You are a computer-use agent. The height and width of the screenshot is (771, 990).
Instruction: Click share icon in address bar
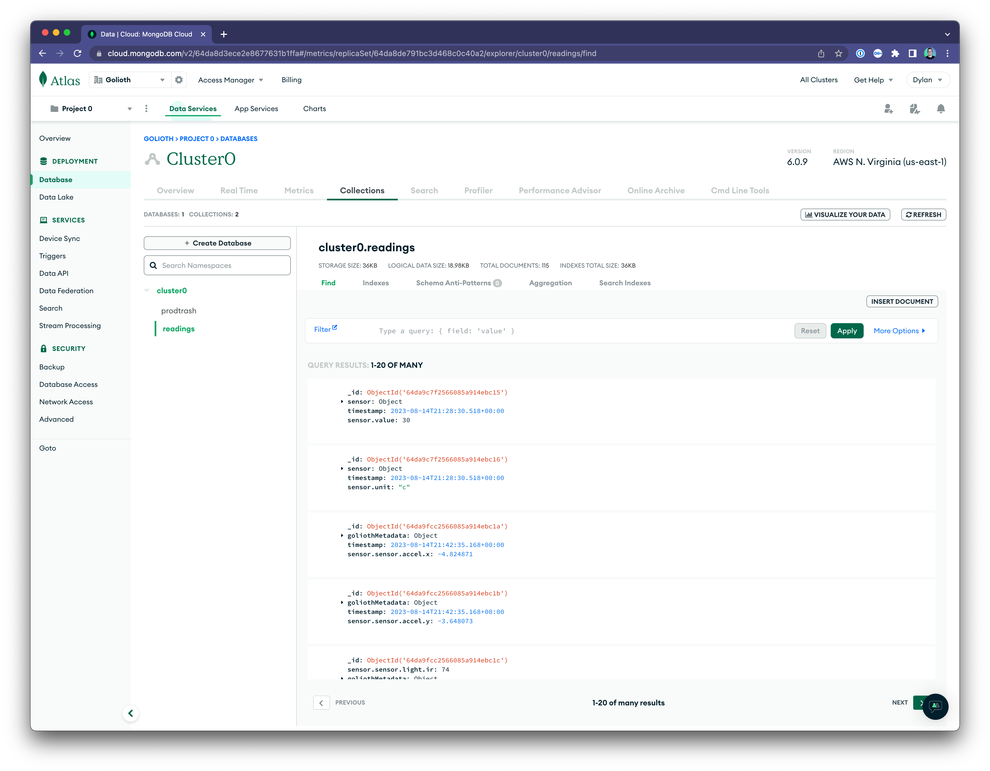(821, 53)
